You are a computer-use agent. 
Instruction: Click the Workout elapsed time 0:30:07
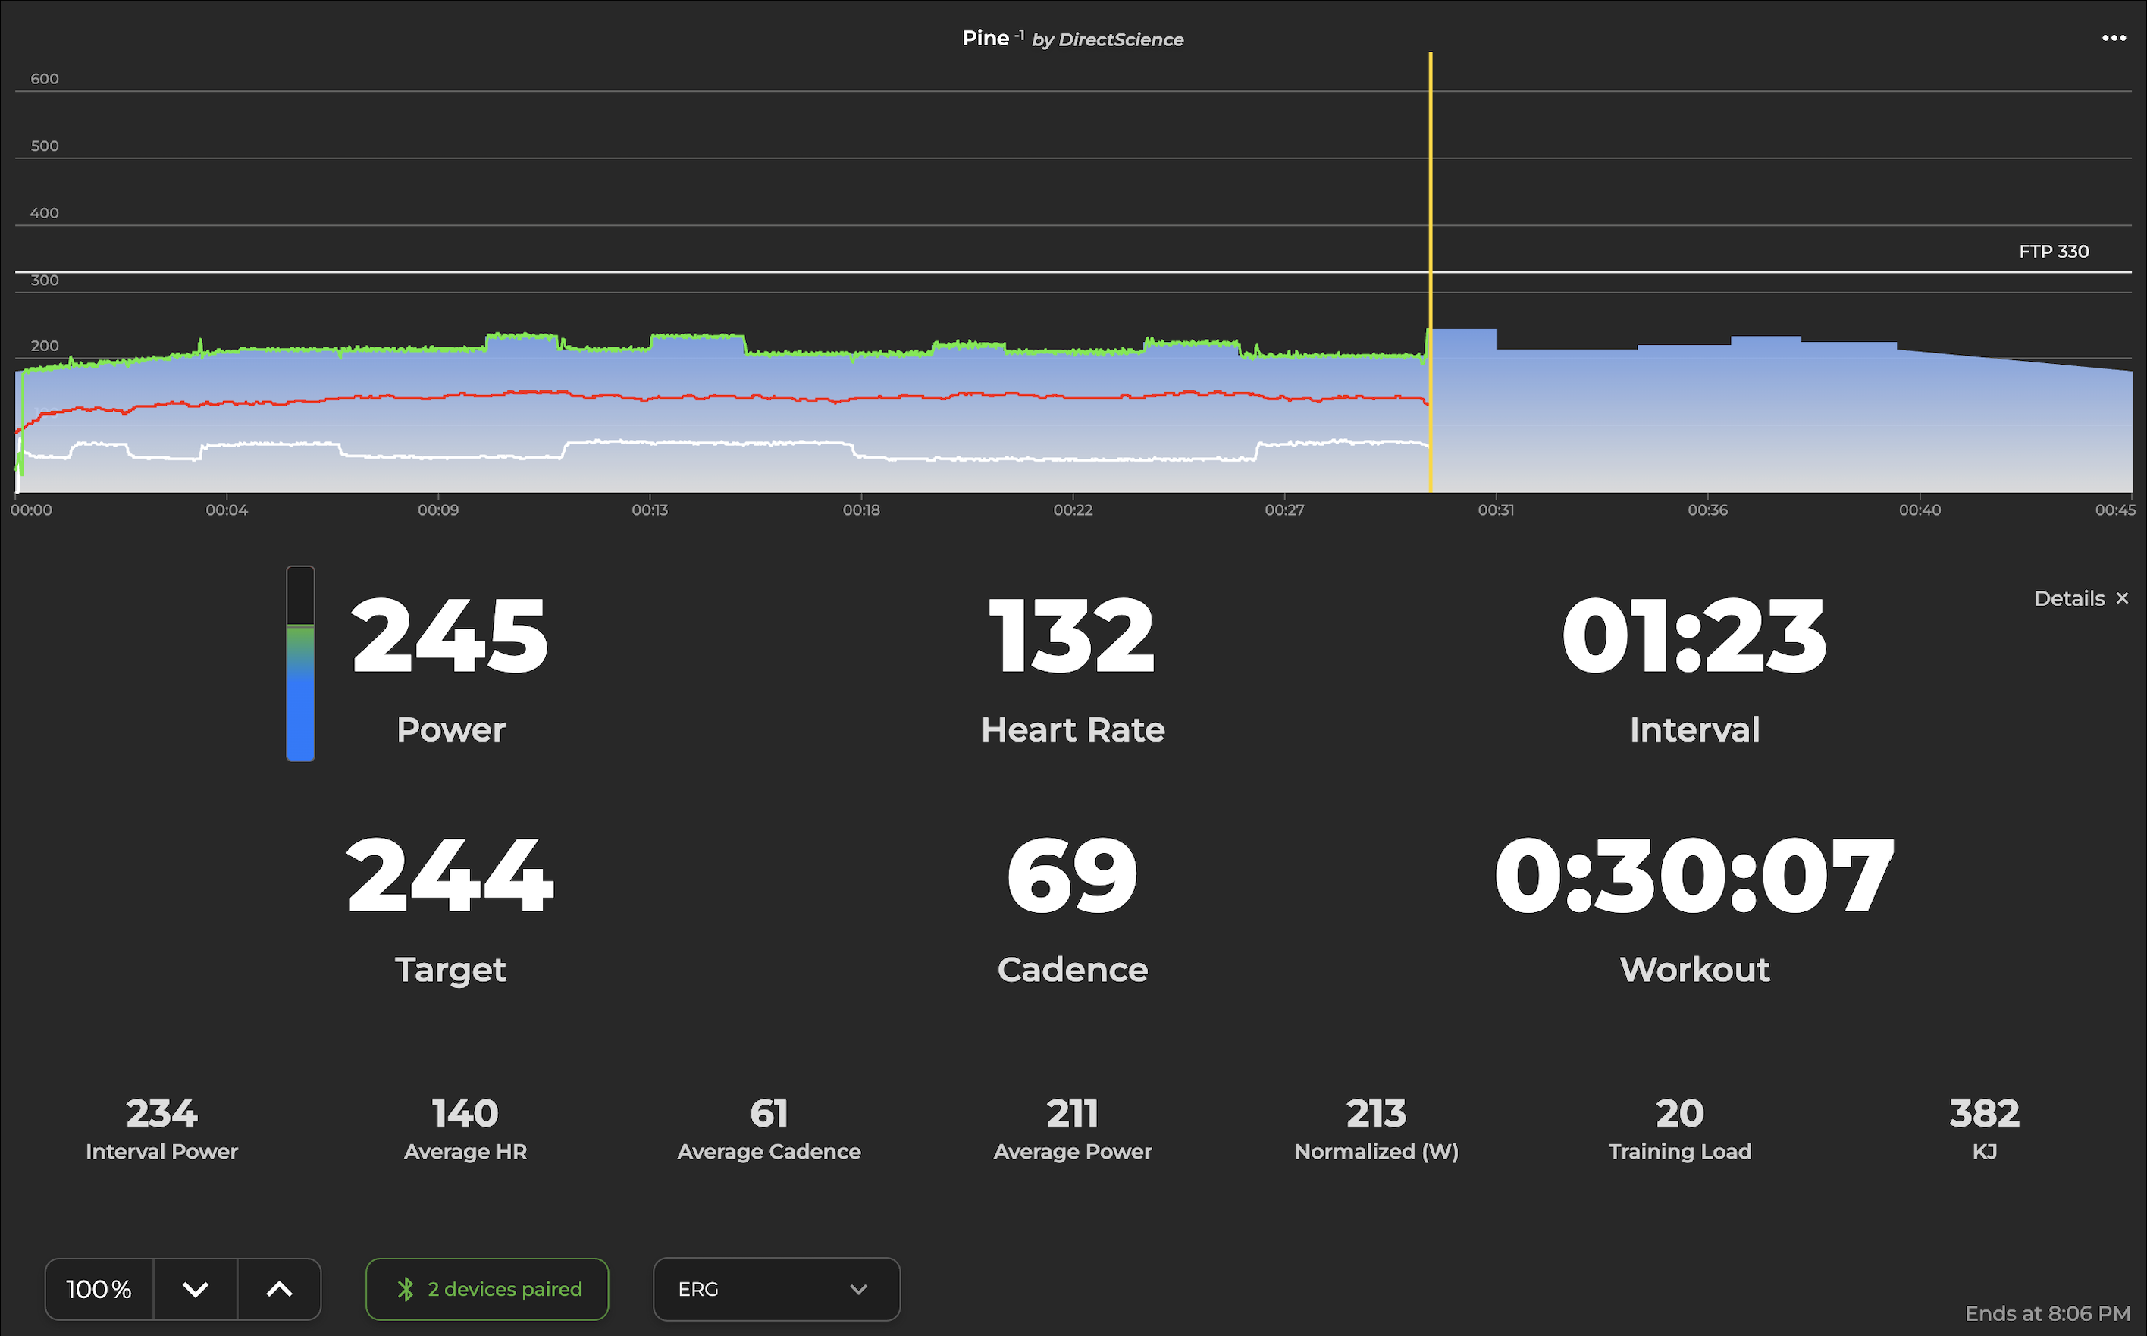pyautogui.click(x=1694, y=876)
